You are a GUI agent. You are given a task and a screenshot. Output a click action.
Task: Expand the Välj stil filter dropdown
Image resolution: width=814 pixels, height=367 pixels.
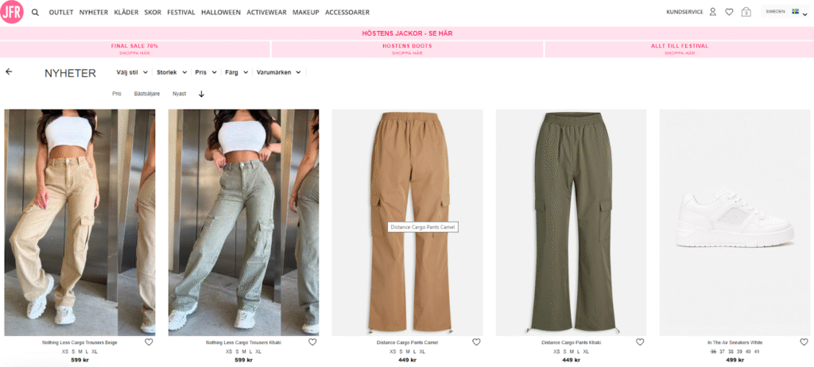tap(132, 72)
